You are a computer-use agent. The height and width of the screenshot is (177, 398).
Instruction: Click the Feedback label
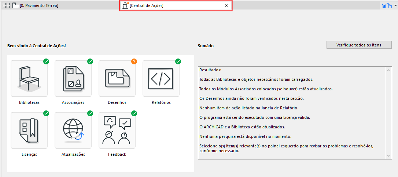coord(117,154)
